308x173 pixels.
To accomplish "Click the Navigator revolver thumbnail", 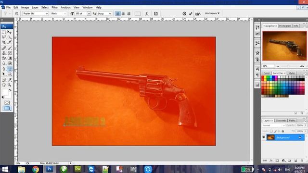I will (x=284, y=46).
